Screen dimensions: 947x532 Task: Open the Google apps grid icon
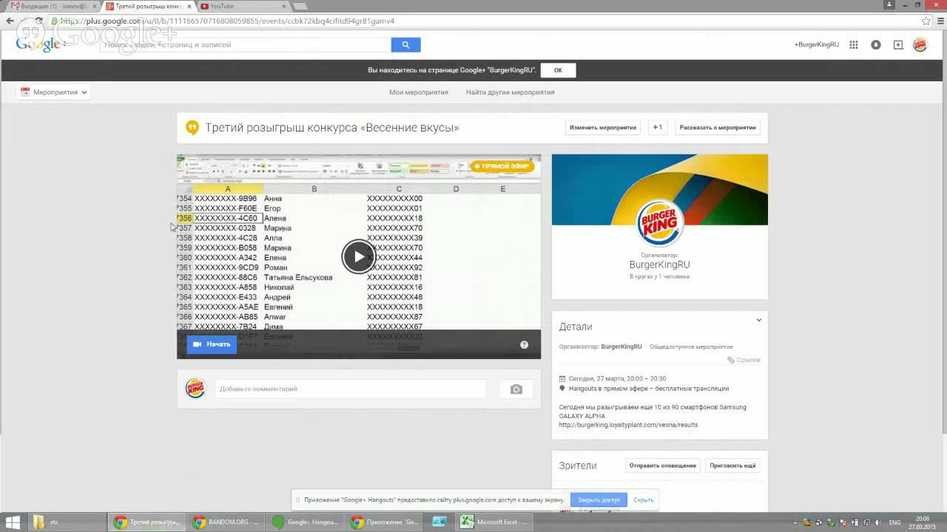point(854,44)
